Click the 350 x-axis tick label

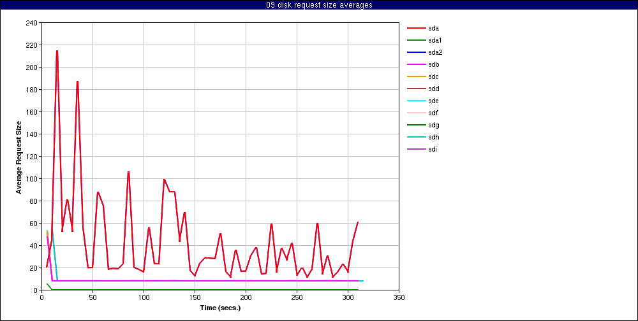click(399, 297)
